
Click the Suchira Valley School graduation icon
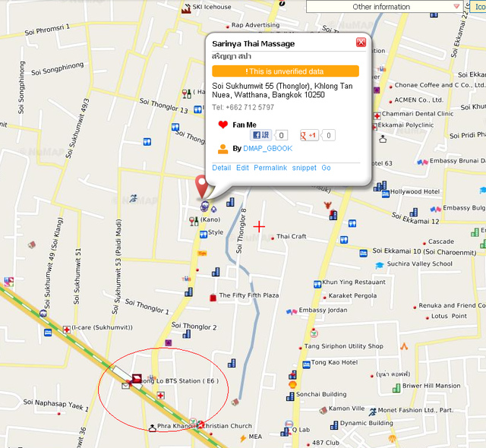point(380,265)
